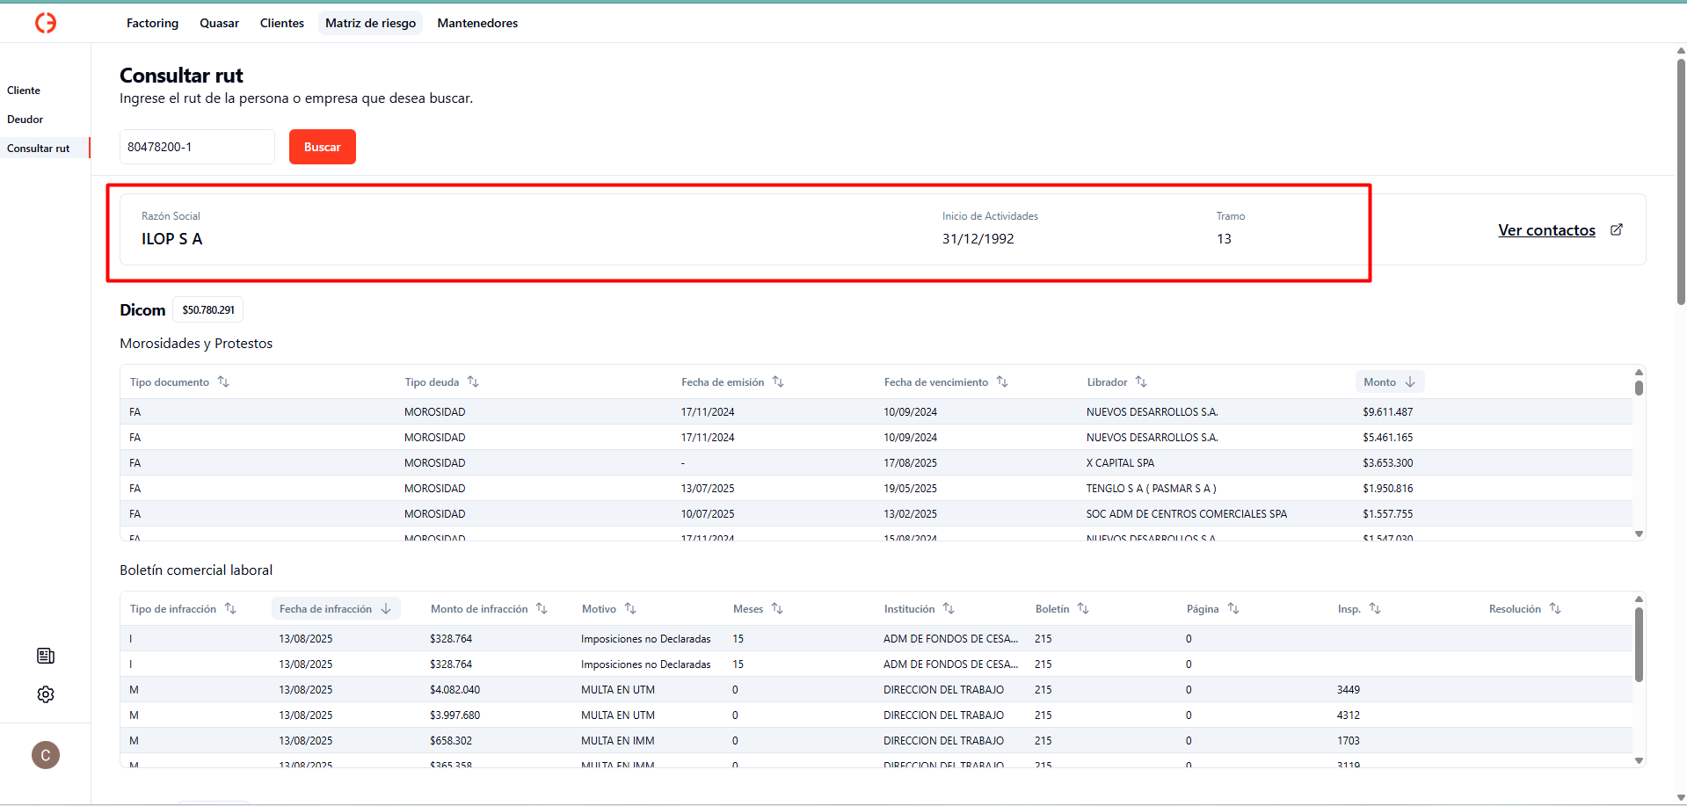Sort by Librador column arrows
The width and height of the screenshot is (1687, 806).
coord(1140,381)
